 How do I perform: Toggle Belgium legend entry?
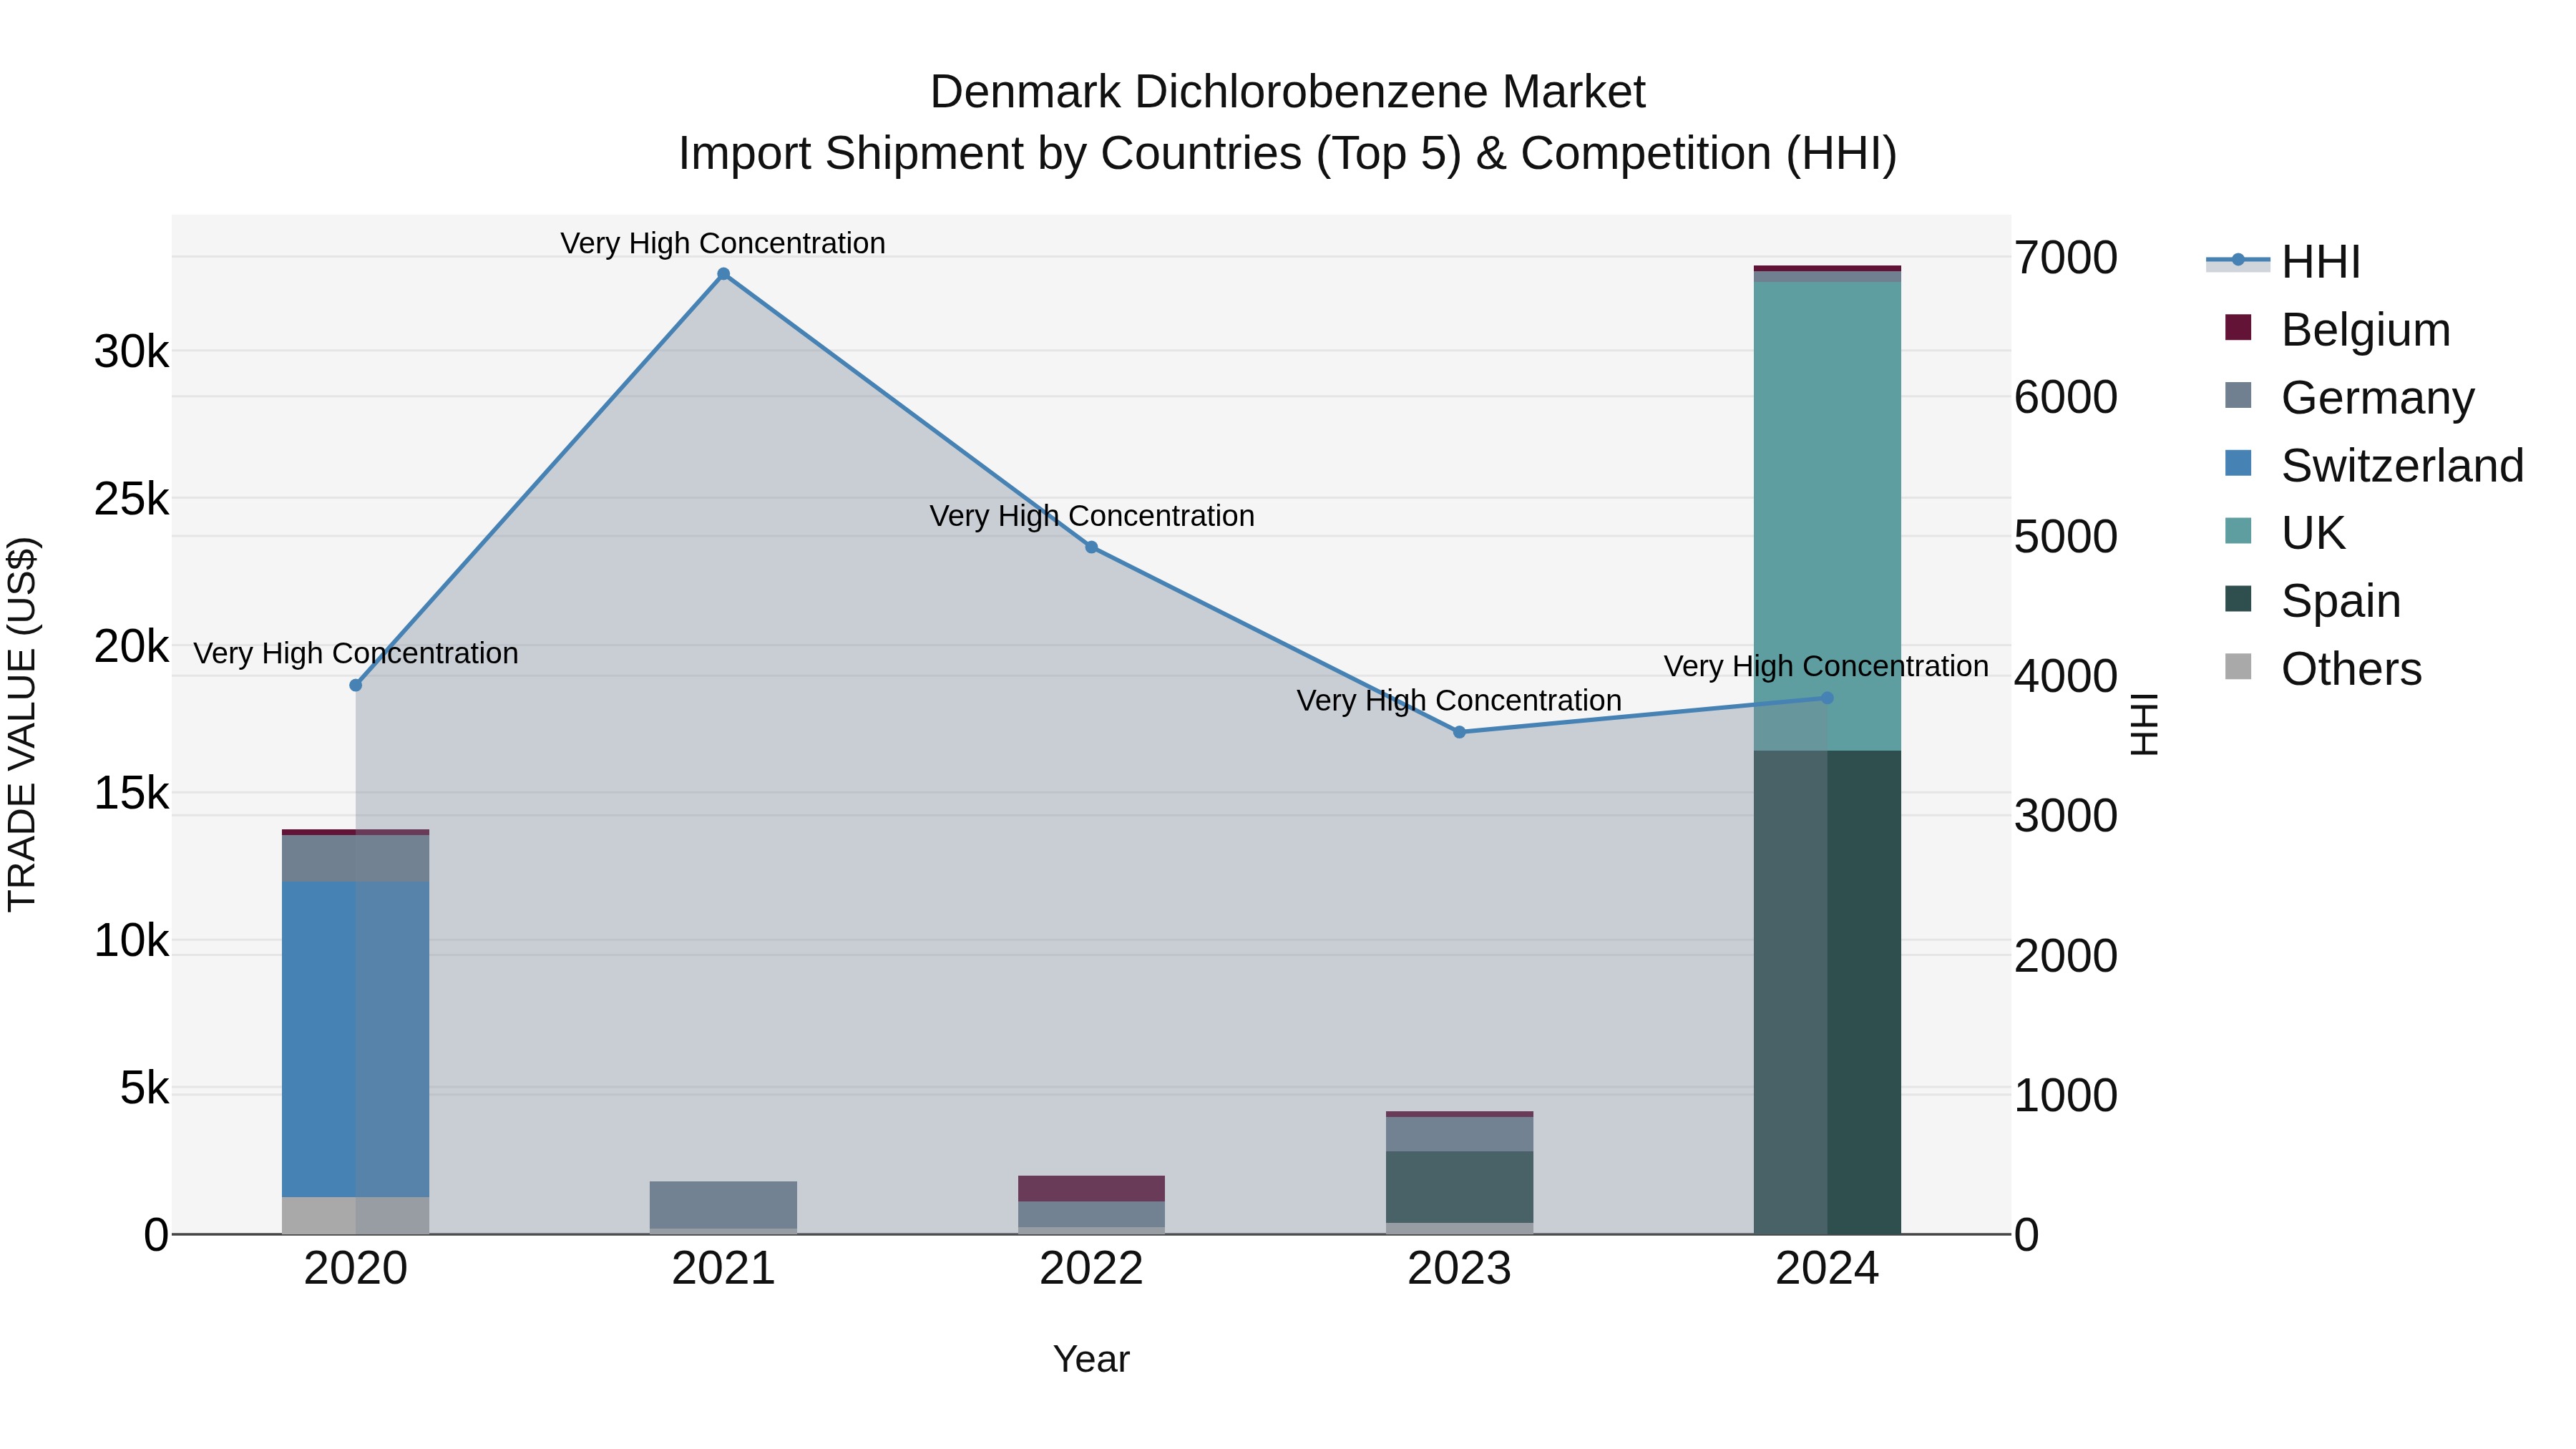coord(2337,329)
